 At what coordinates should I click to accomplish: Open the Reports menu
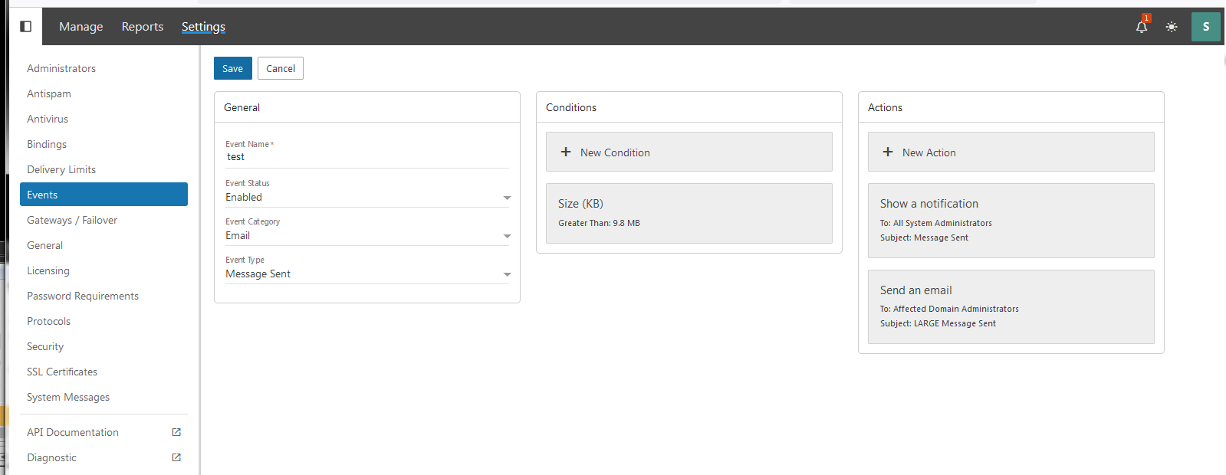click(x=143, y=27)
